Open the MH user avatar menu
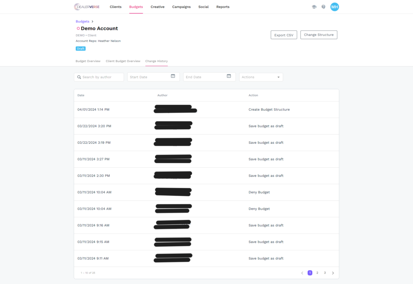Viewport: 413px width, 284px height. [334, 7]
